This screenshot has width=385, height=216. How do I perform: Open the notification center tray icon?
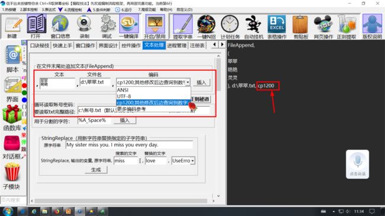(x=372, y=211)
